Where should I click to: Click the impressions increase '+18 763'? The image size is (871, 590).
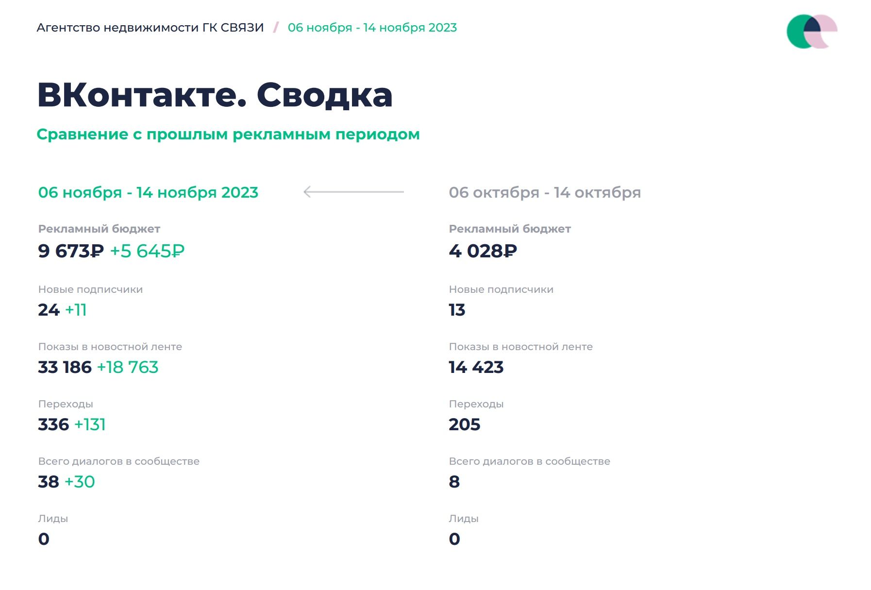click(128, 367)
